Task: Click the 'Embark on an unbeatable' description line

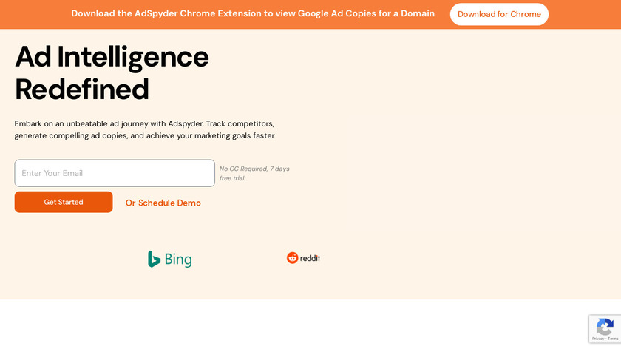Action: coord(144,123)
